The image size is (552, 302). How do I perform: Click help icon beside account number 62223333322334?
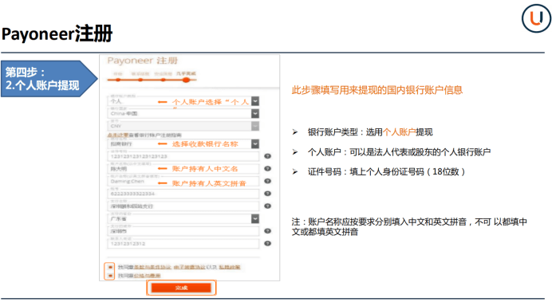[x=267, y=194]
